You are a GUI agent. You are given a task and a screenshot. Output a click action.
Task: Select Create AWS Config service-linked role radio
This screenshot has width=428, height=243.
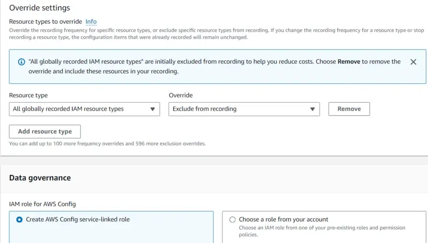point(19,220)
